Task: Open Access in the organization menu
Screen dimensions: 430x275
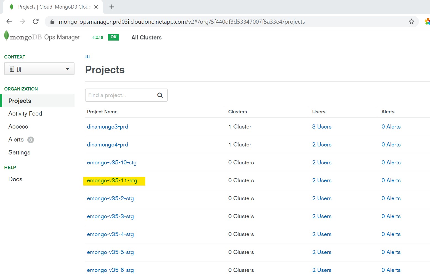Action: (18, 127)
